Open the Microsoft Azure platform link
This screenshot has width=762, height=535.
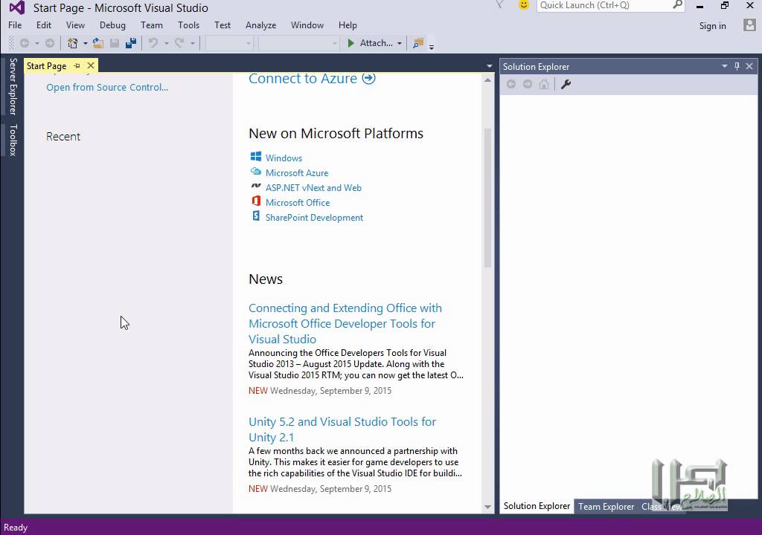(x=297, y=173)
